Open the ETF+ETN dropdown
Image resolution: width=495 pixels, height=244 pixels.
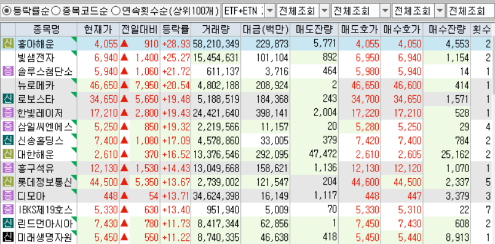(x=269, y=12)
